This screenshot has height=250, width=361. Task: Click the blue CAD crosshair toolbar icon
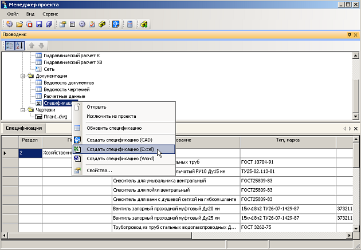click(116, 24)
